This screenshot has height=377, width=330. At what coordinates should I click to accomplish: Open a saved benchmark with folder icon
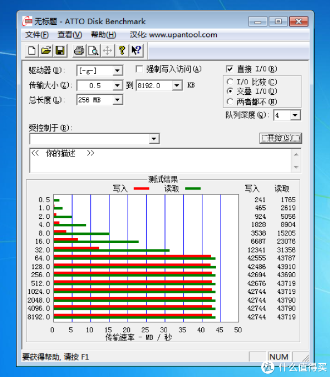[46, 51]
